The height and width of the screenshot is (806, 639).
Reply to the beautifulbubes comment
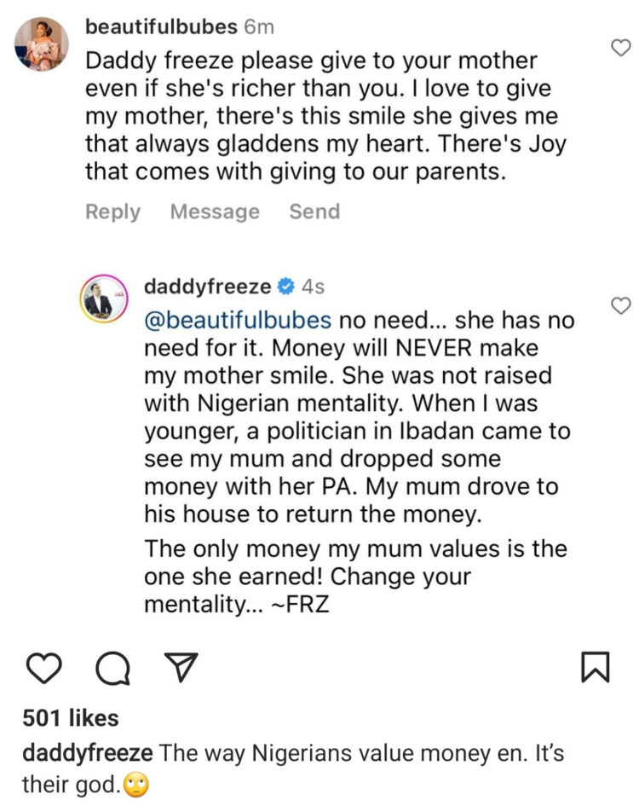tap(112, 212)
